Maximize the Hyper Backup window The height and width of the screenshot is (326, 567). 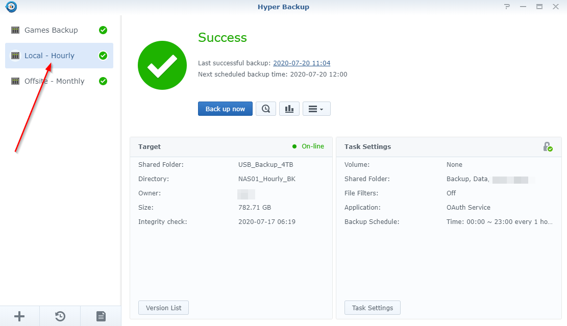(x=539, y=7)
